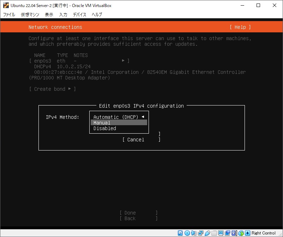Choose Manual in IPv4 method list

click(119, 123)
